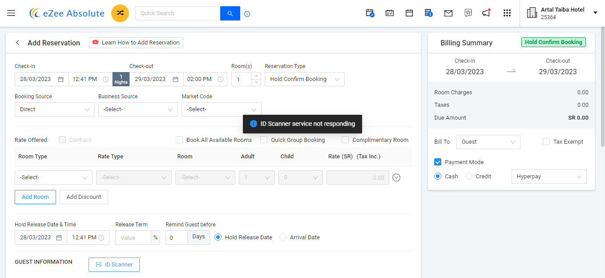Click the ID Scanner button
605x278 pixels.
pyautogui.click(x=114, y=265)
